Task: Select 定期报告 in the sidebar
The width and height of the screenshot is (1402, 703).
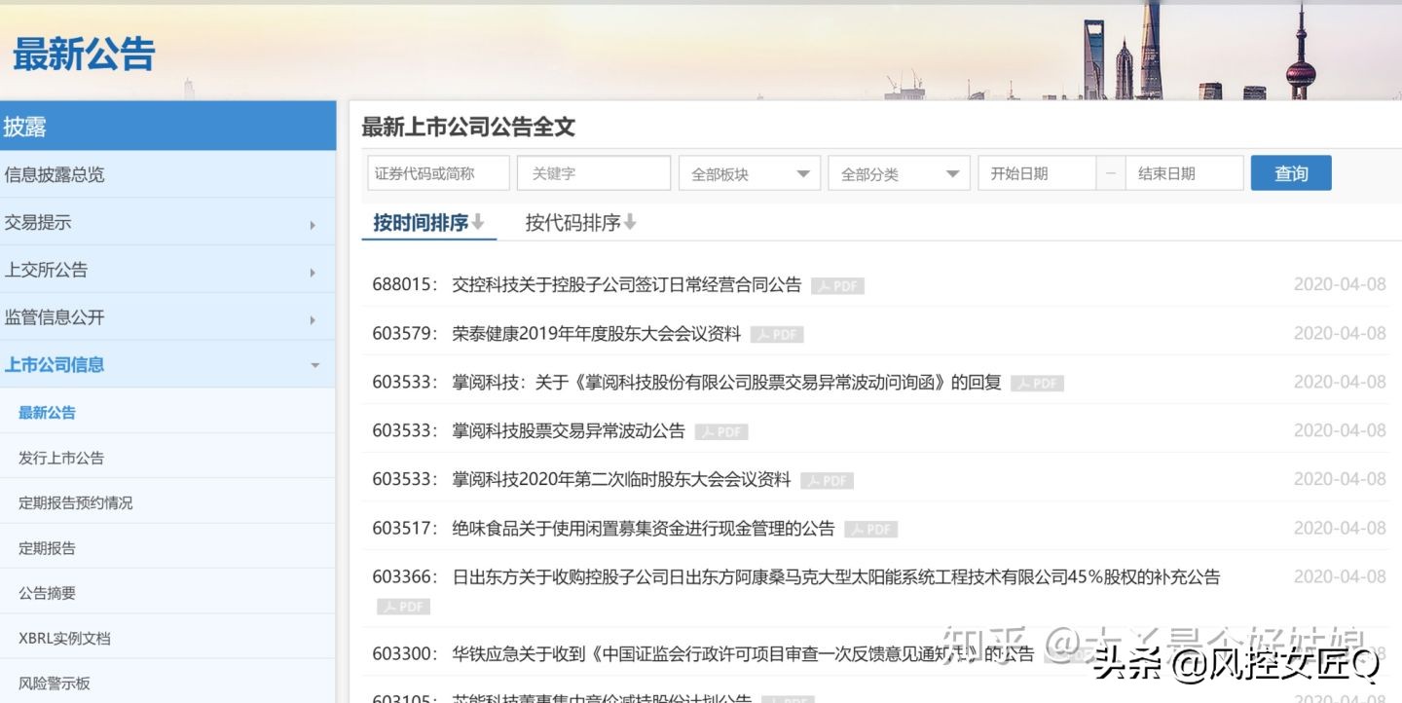Action: tap(46, 547)
